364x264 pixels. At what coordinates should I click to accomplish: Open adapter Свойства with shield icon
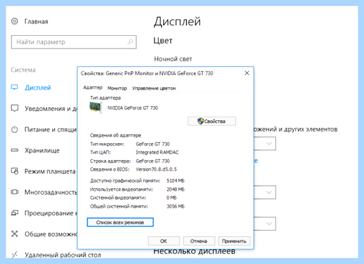(x=212, y=121)
